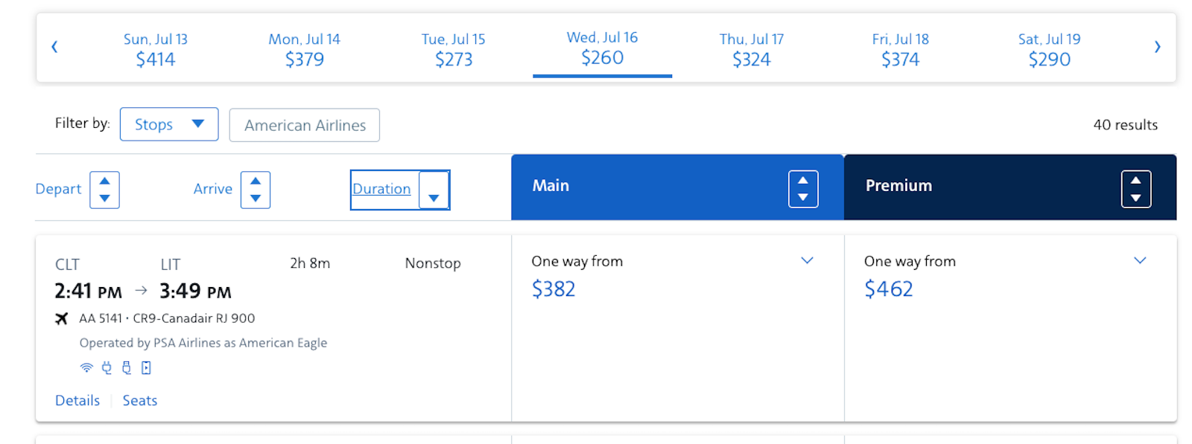The width and height of the screenshot is (1192, 444).
Task: Click the airplane icon beside AA 5141
Action: click(x=62, y=318)
